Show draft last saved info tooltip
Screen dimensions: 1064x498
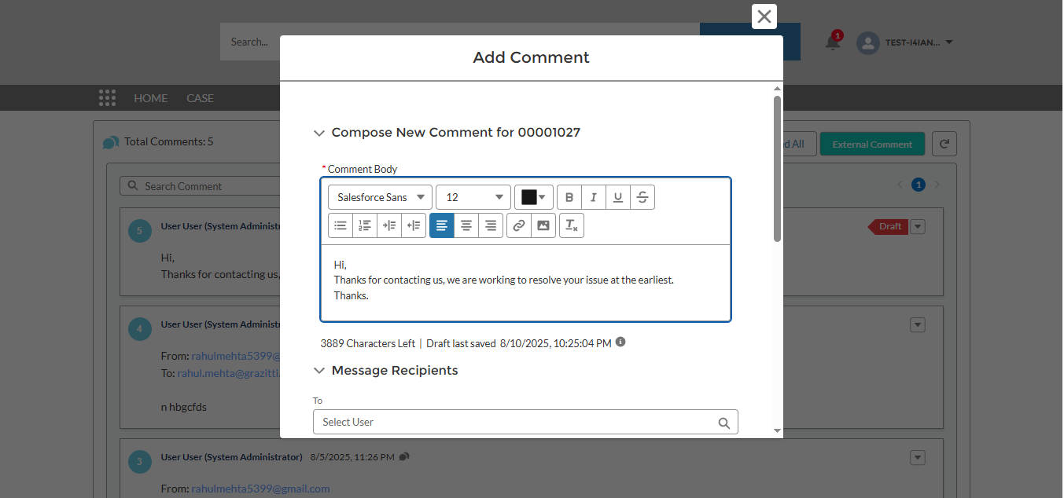(x=620, y=342)
